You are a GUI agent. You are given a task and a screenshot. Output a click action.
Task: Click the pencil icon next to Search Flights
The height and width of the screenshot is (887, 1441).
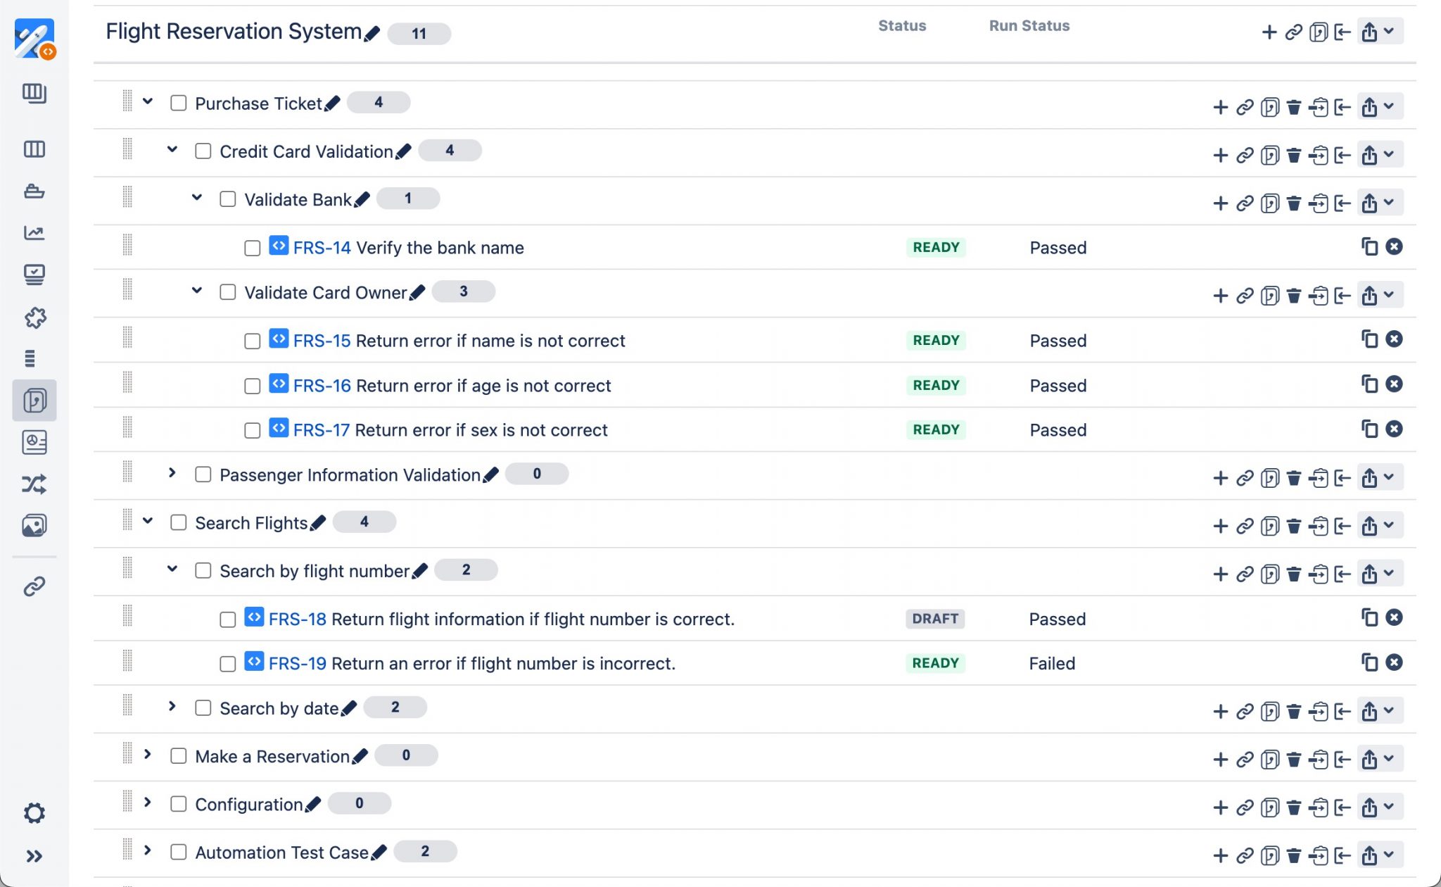318,523
